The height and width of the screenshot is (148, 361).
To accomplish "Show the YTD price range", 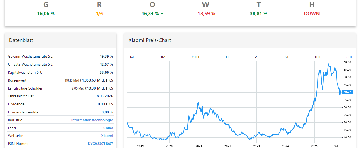I will [195, 57].
